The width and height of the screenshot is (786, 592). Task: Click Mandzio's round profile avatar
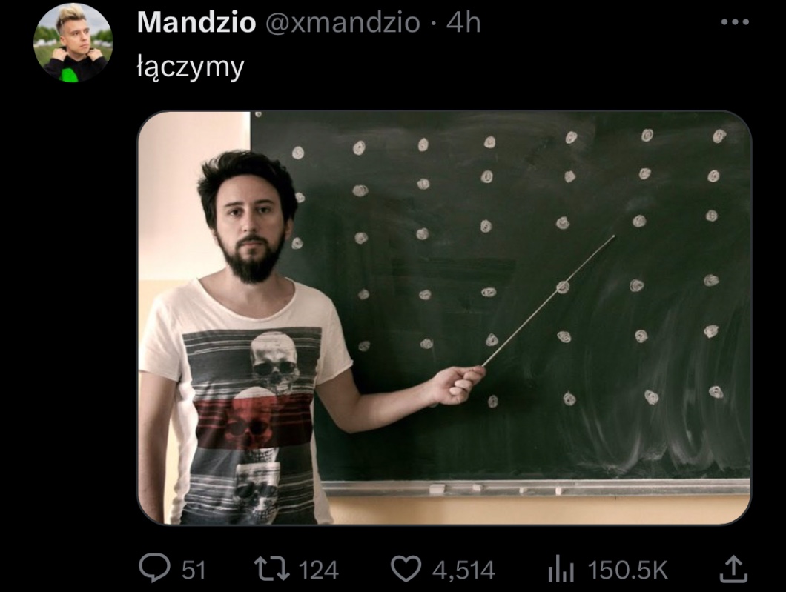pyautogui.click(x=73, y=42)
